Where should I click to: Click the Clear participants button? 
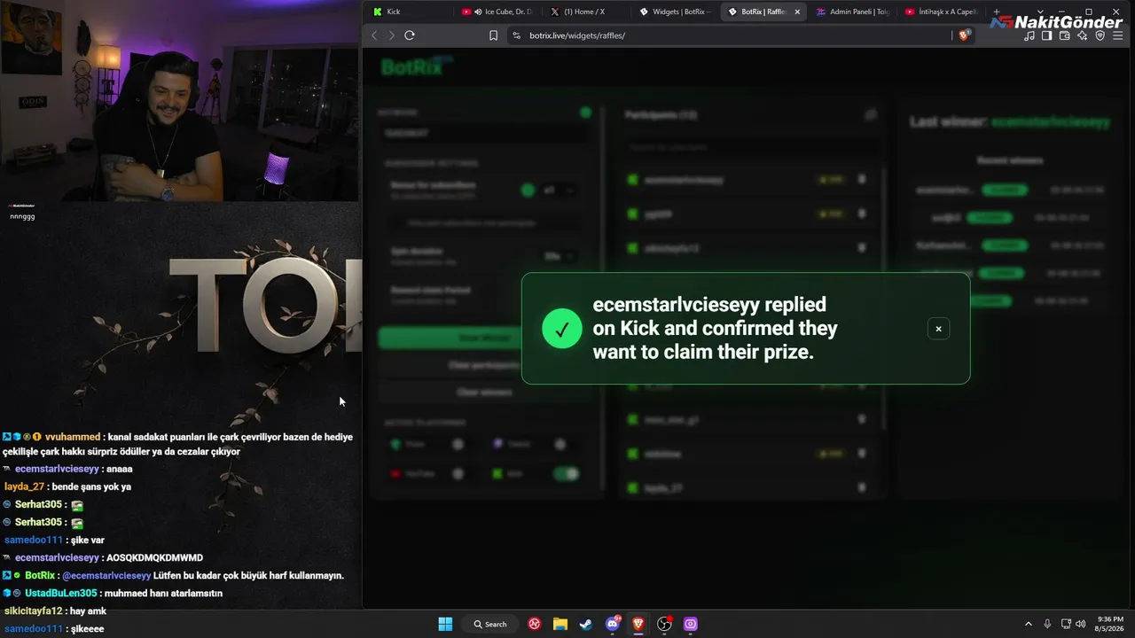483,365
